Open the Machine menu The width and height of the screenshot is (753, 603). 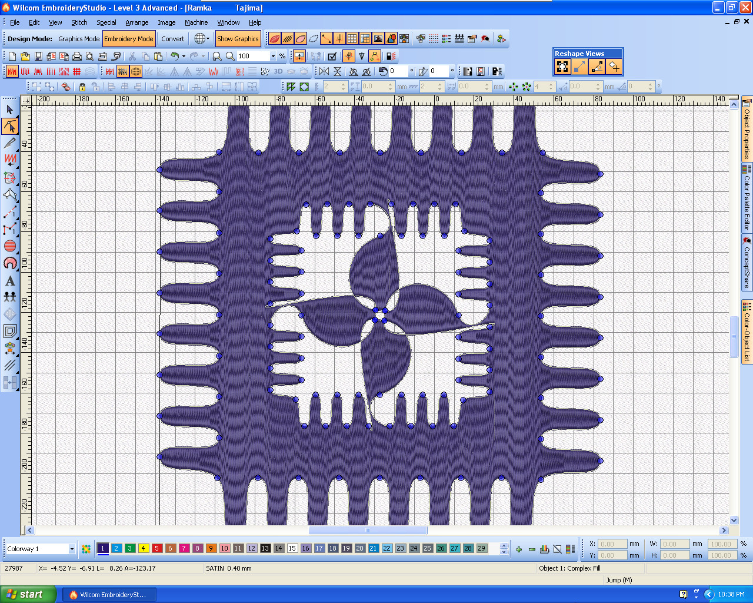pos(196,22)
